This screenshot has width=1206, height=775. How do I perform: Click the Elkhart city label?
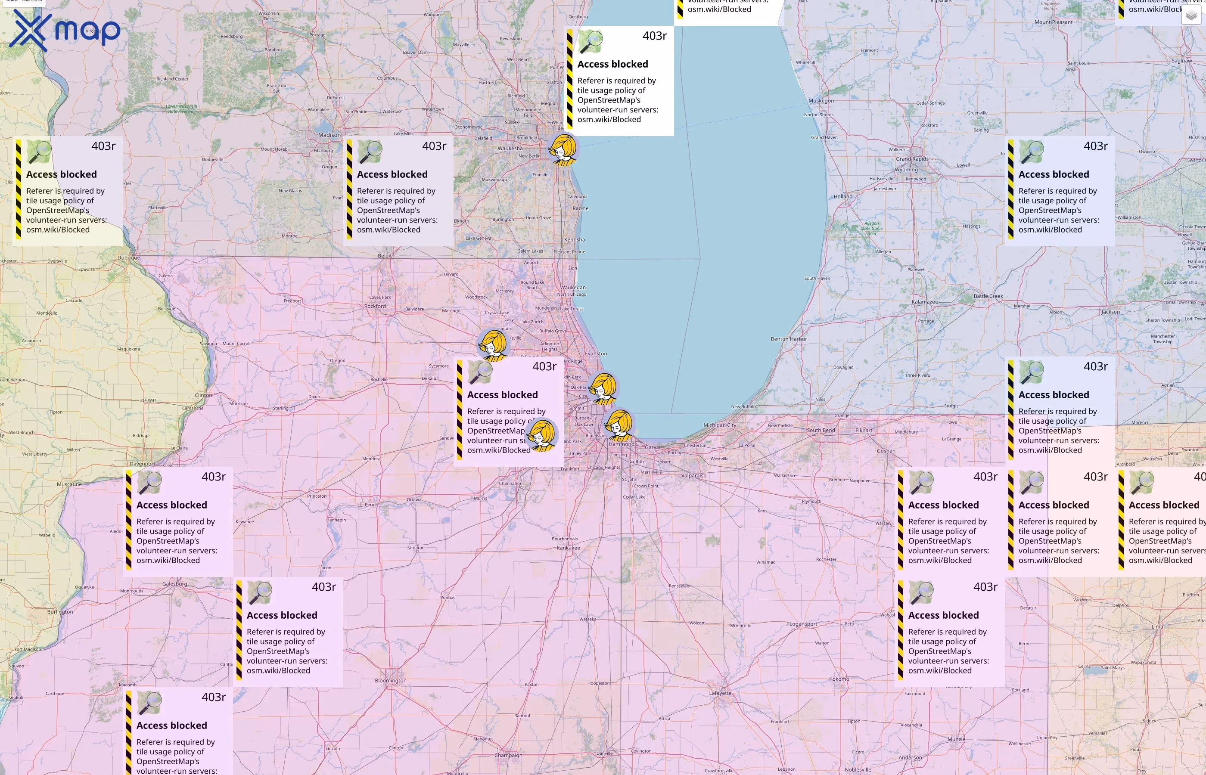click(x=864, y=430)
